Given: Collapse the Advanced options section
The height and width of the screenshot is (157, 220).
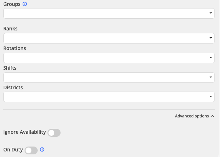Looking at the screenshot, I should pyautogui.click(x=192, y=116).
